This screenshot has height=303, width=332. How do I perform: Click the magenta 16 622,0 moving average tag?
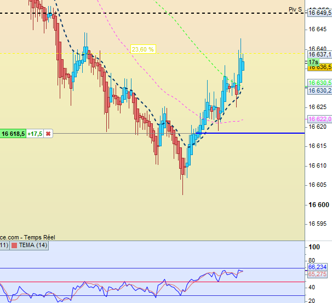(320, 119)
